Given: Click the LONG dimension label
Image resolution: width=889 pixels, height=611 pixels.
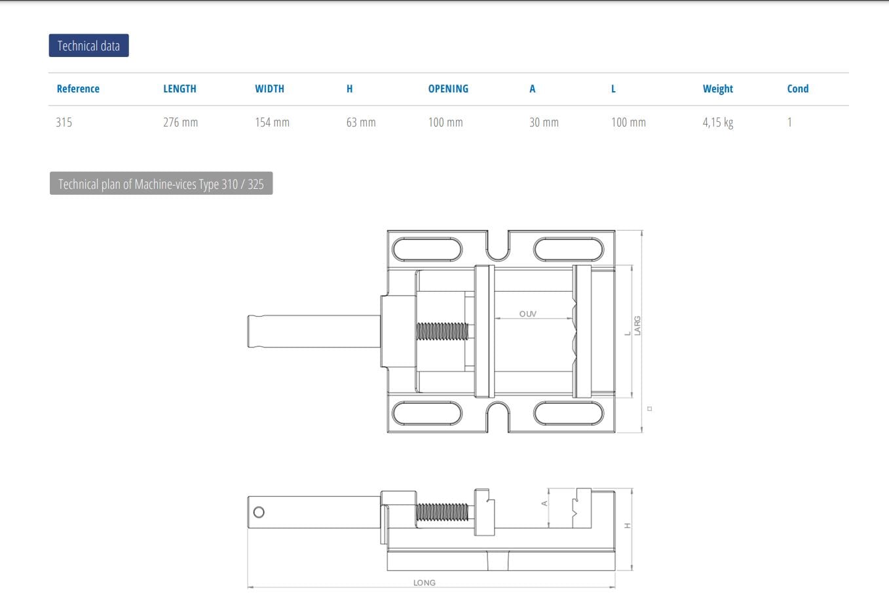Looking at the screenshot, I should (x=424, y=582).
